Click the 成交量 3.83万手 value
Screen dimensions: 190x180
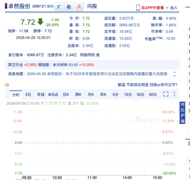coord(127,18)
